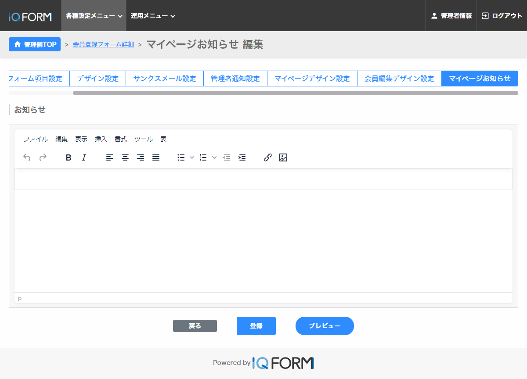The height and width of the screenshot is (379, 527).
Task: Justify the text alignment
Action: (x=156, y=157)
